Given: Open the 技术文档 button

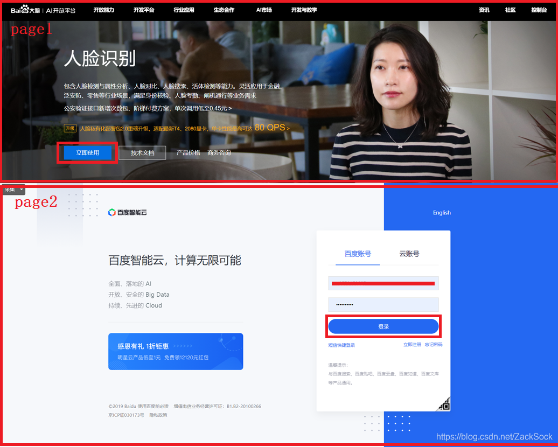Looking at the screenshot, I should click(142, 152).
